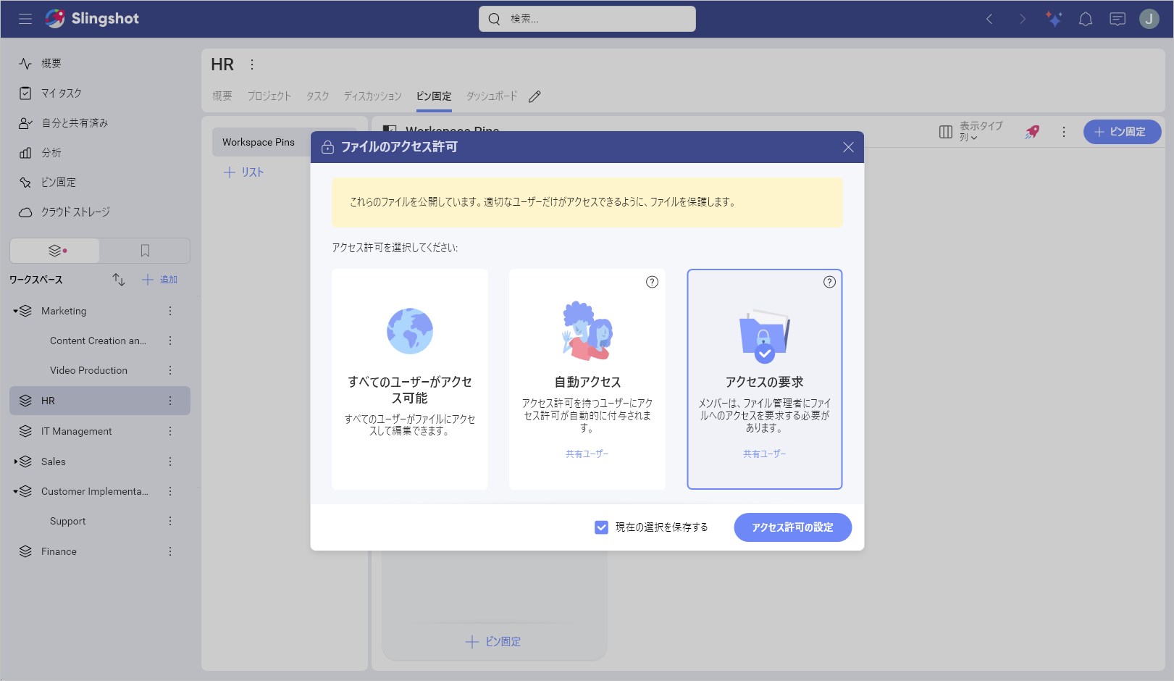The height and width of the screenshot is (681, 1174).
Task: Click the search field
Action: tap(587, 19)
